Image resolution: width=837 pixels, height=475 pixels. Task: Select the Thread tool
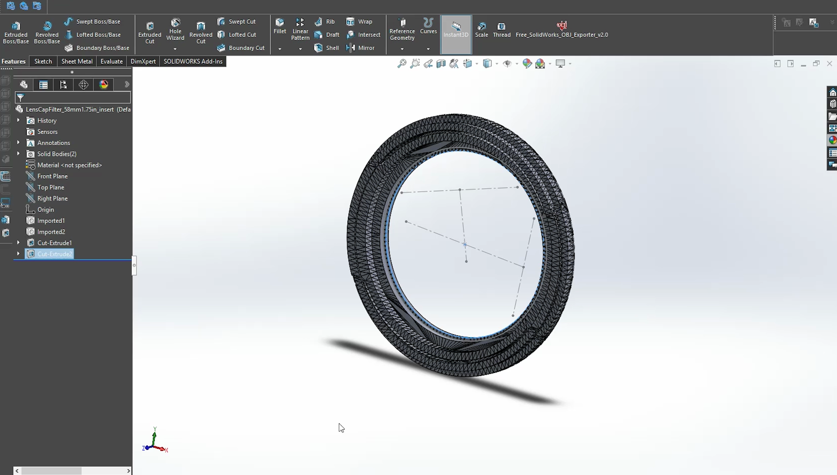coord(501,29)
